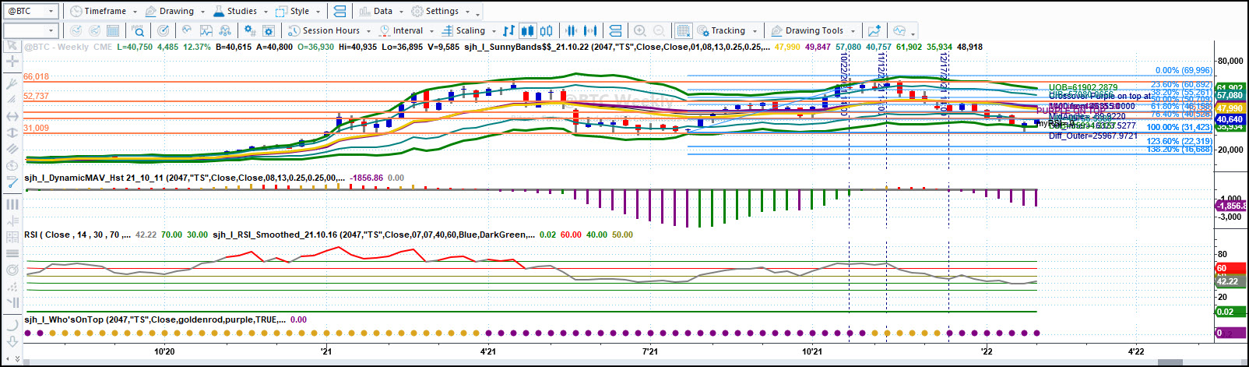This screenshot has width=1249, height=367.
Task: Open the Interval dropdown
Action: [x=406, y=30]
